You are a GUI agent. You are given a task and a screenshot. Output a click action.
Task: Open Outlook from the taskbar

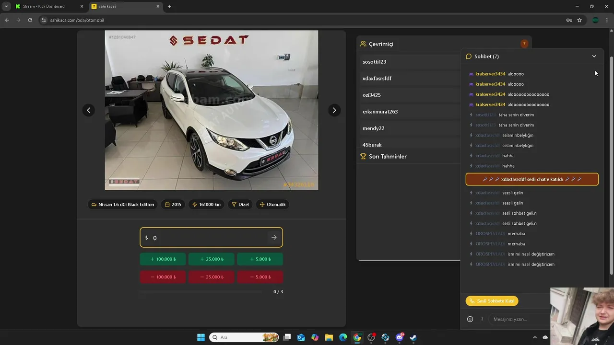click(301, 337)
